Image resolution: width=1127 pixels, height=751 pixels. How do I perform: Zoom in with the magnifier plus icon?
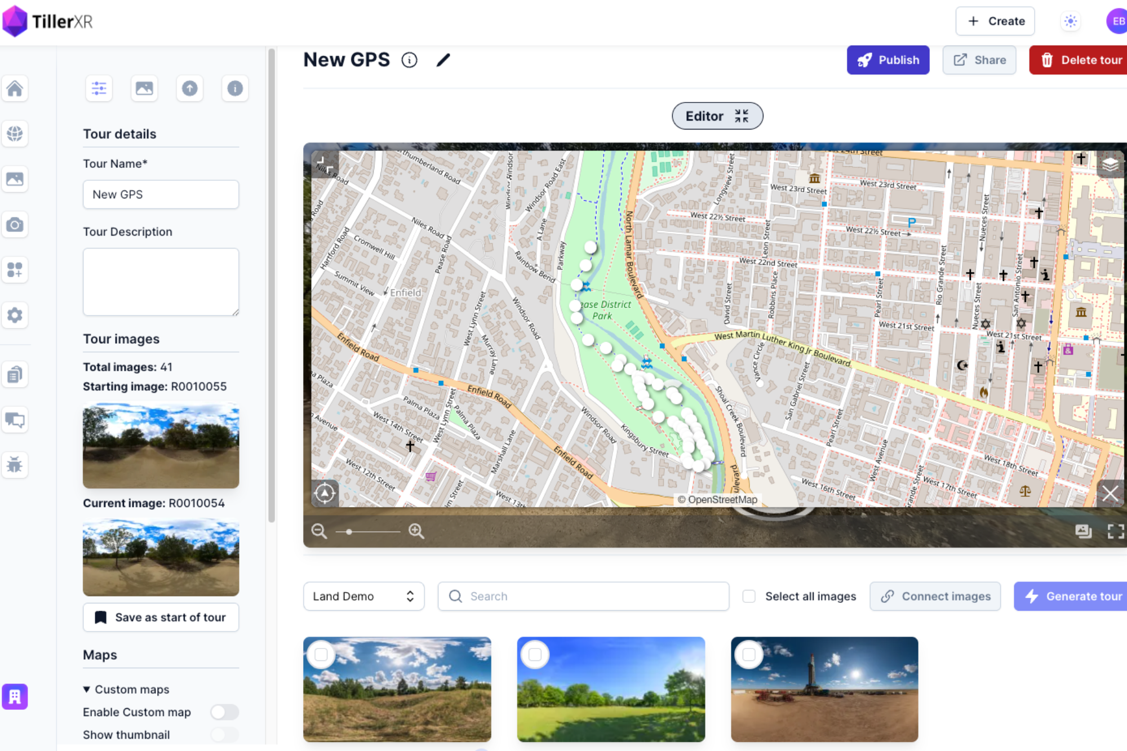[416, 531]
